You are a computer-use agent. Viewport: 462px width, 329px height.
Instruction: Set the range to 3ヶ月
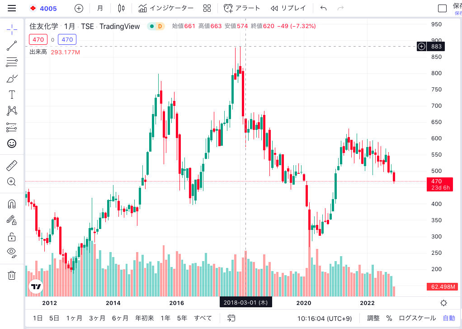tap(97, 318)
